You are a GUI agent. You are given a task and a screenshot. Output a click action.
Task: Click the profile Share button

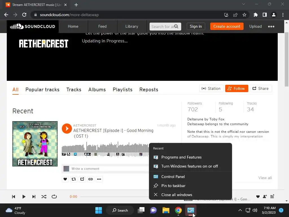[x=260, y=88]
